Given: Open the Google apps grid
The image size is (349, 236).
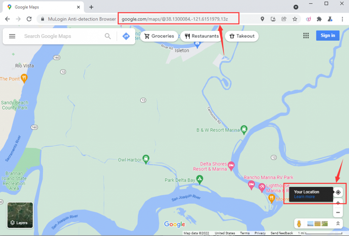Looking at the screenshot, I should tap(306, 35).
